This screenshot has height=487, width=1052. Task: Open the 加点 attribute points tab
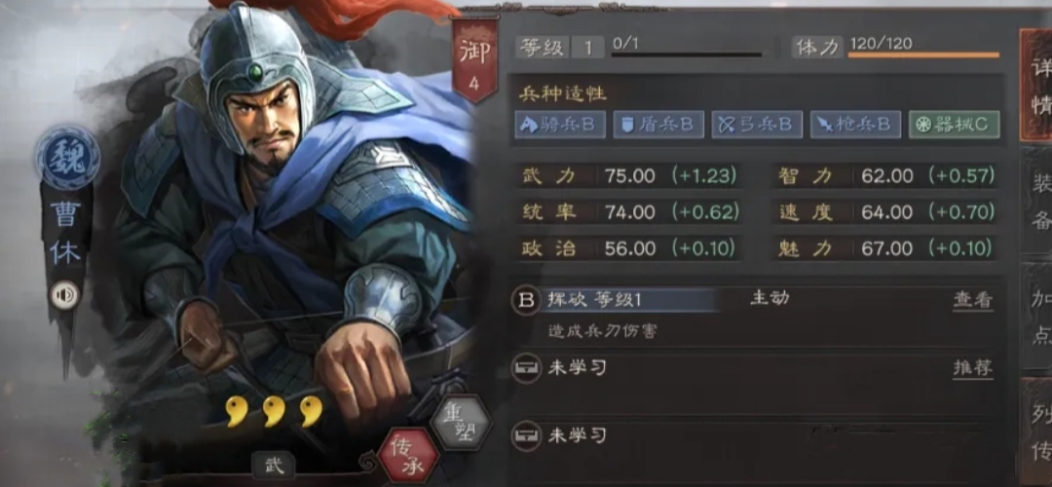point(1035,317)
